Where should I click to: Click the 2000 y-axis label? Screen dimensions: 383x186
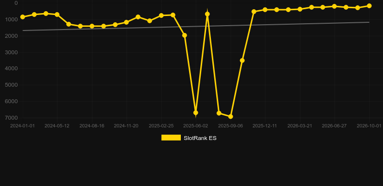tap(11, 36)
